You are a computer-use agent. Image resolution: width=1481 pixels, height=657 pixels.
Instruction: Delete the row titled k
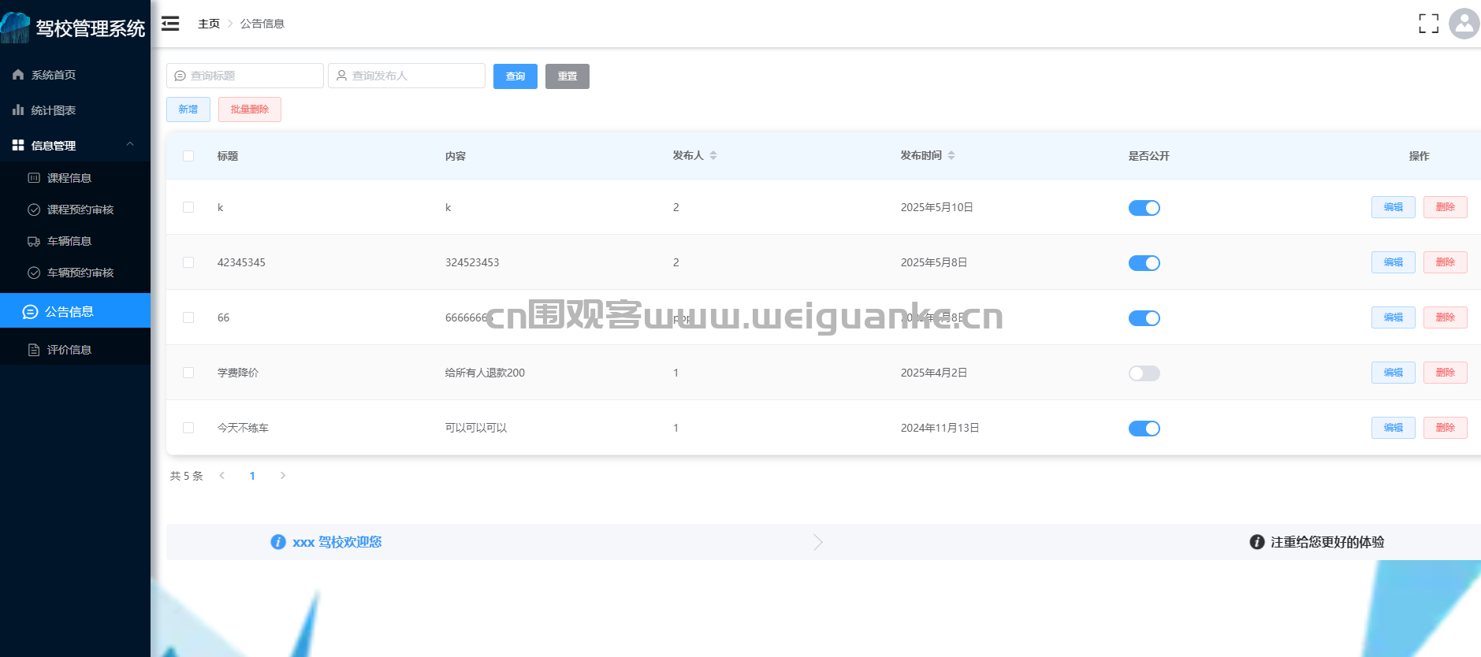coord(1446,207)
